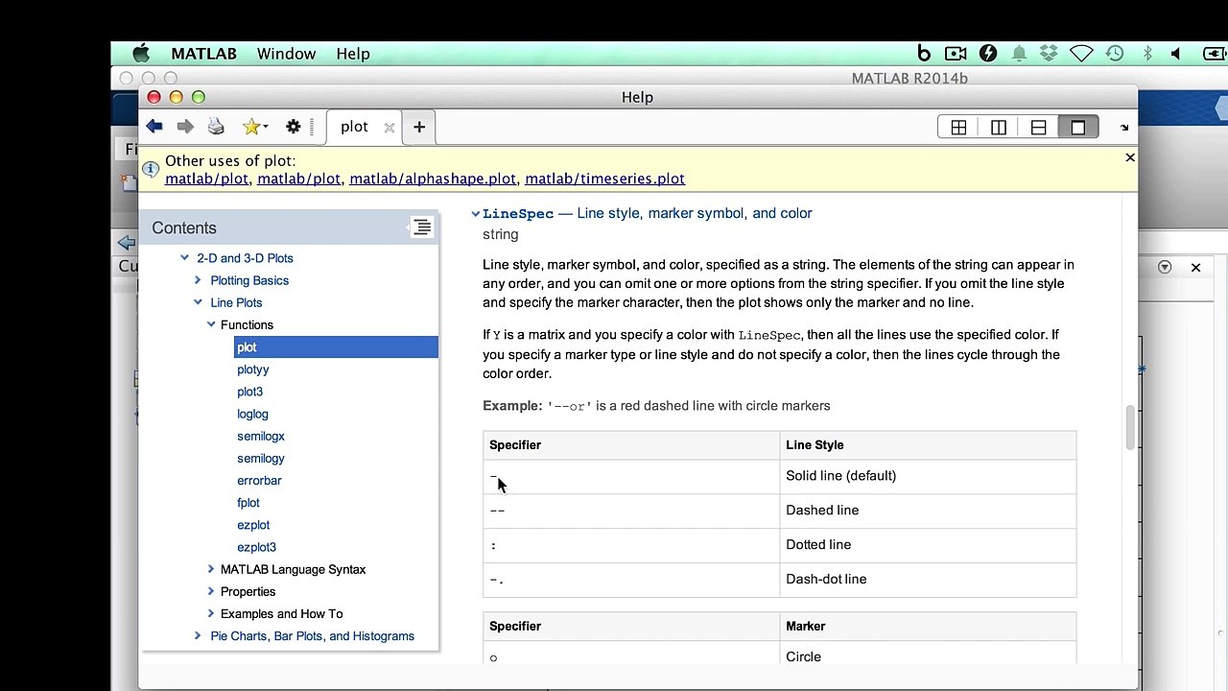The image size is (1228, 691).
Task: Open plotyy function page
Action: [x=252, y=369]
